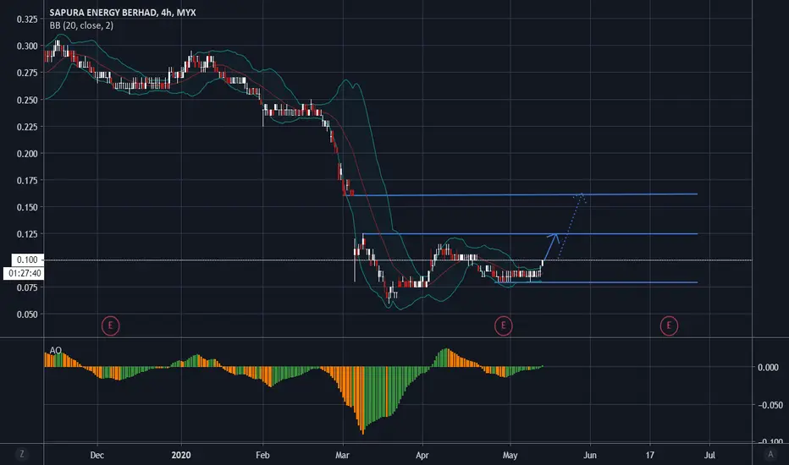789x465 pixels.
Task: Click the 2020 label on the time axis
Action: [x=181, y=455]
